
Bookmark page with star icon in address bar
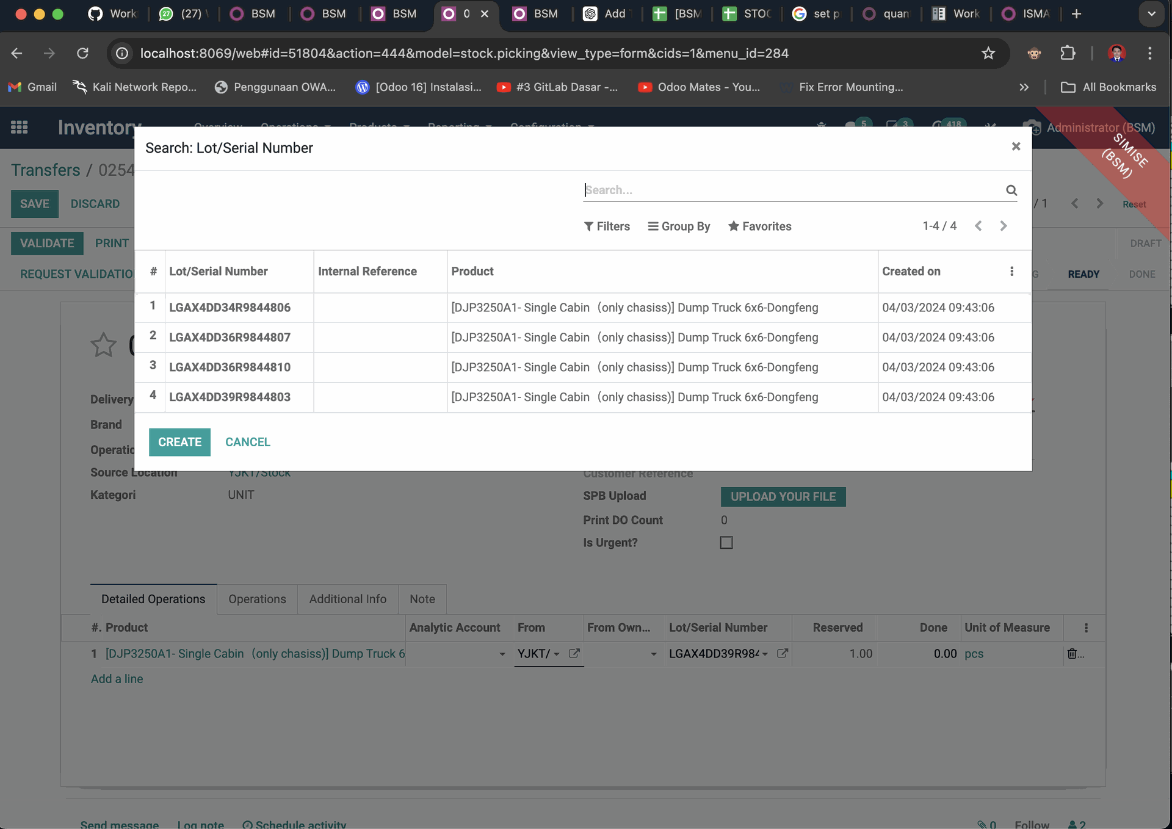pyautogui.click(x=988, y=53)
